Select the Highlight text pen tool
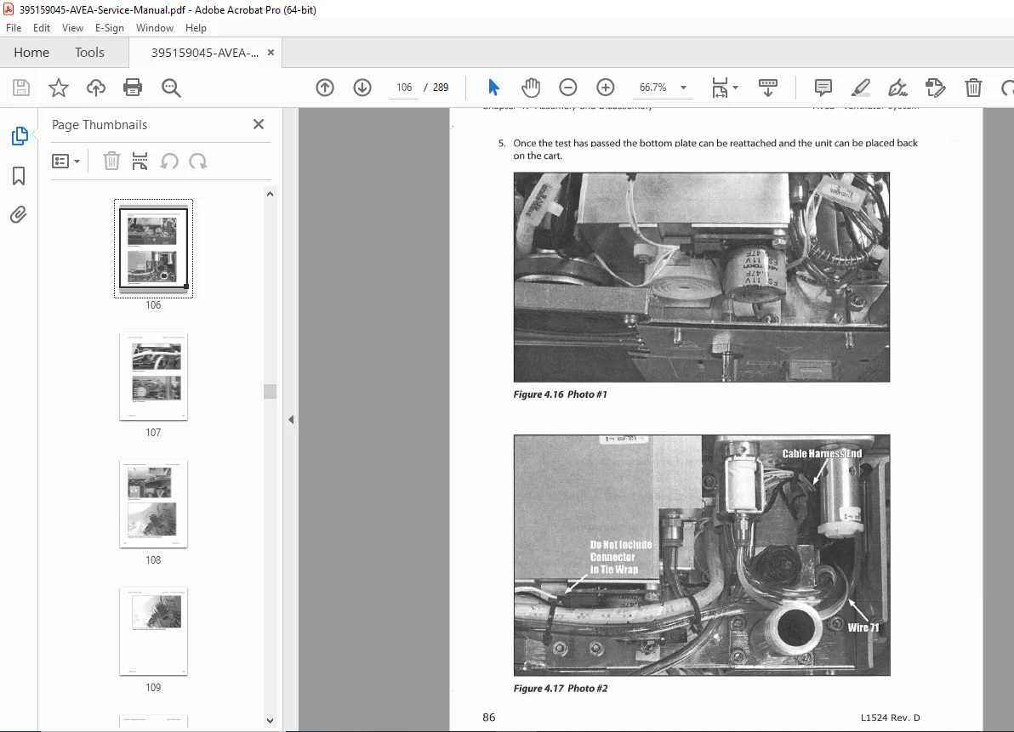Viewport: 1014px width, 732px height. coord(860,88)
